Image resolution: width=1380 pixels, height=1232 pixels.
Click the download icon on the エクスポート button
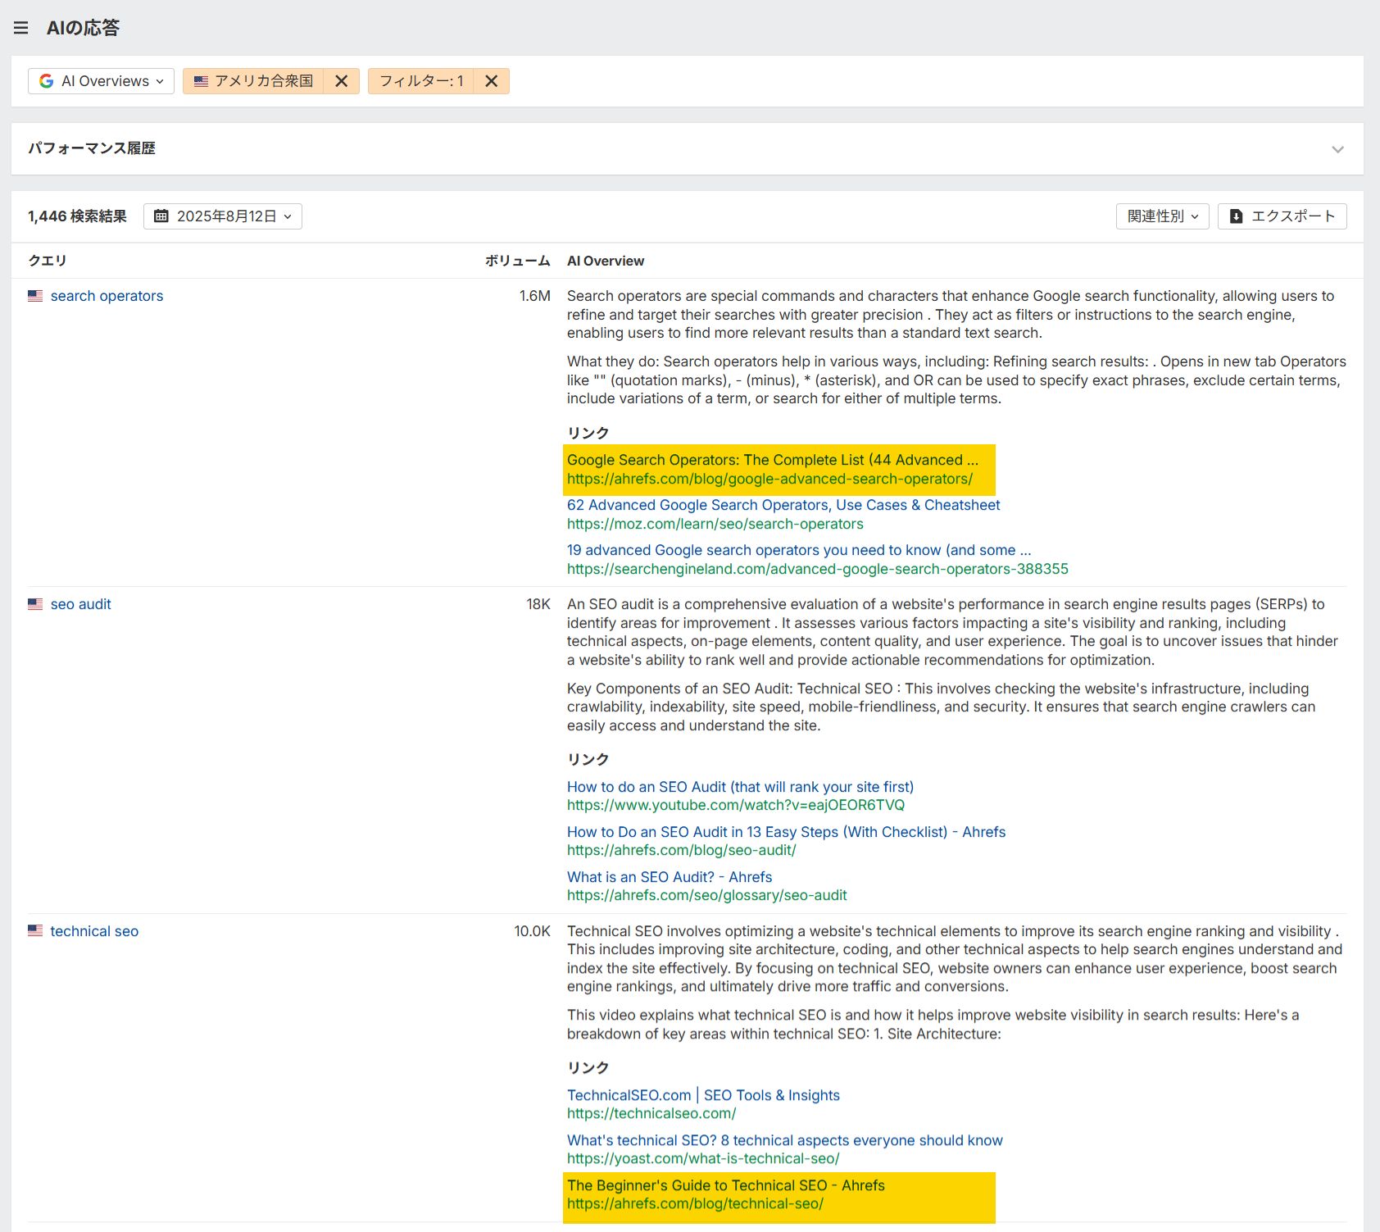(x=1236, y=216)
